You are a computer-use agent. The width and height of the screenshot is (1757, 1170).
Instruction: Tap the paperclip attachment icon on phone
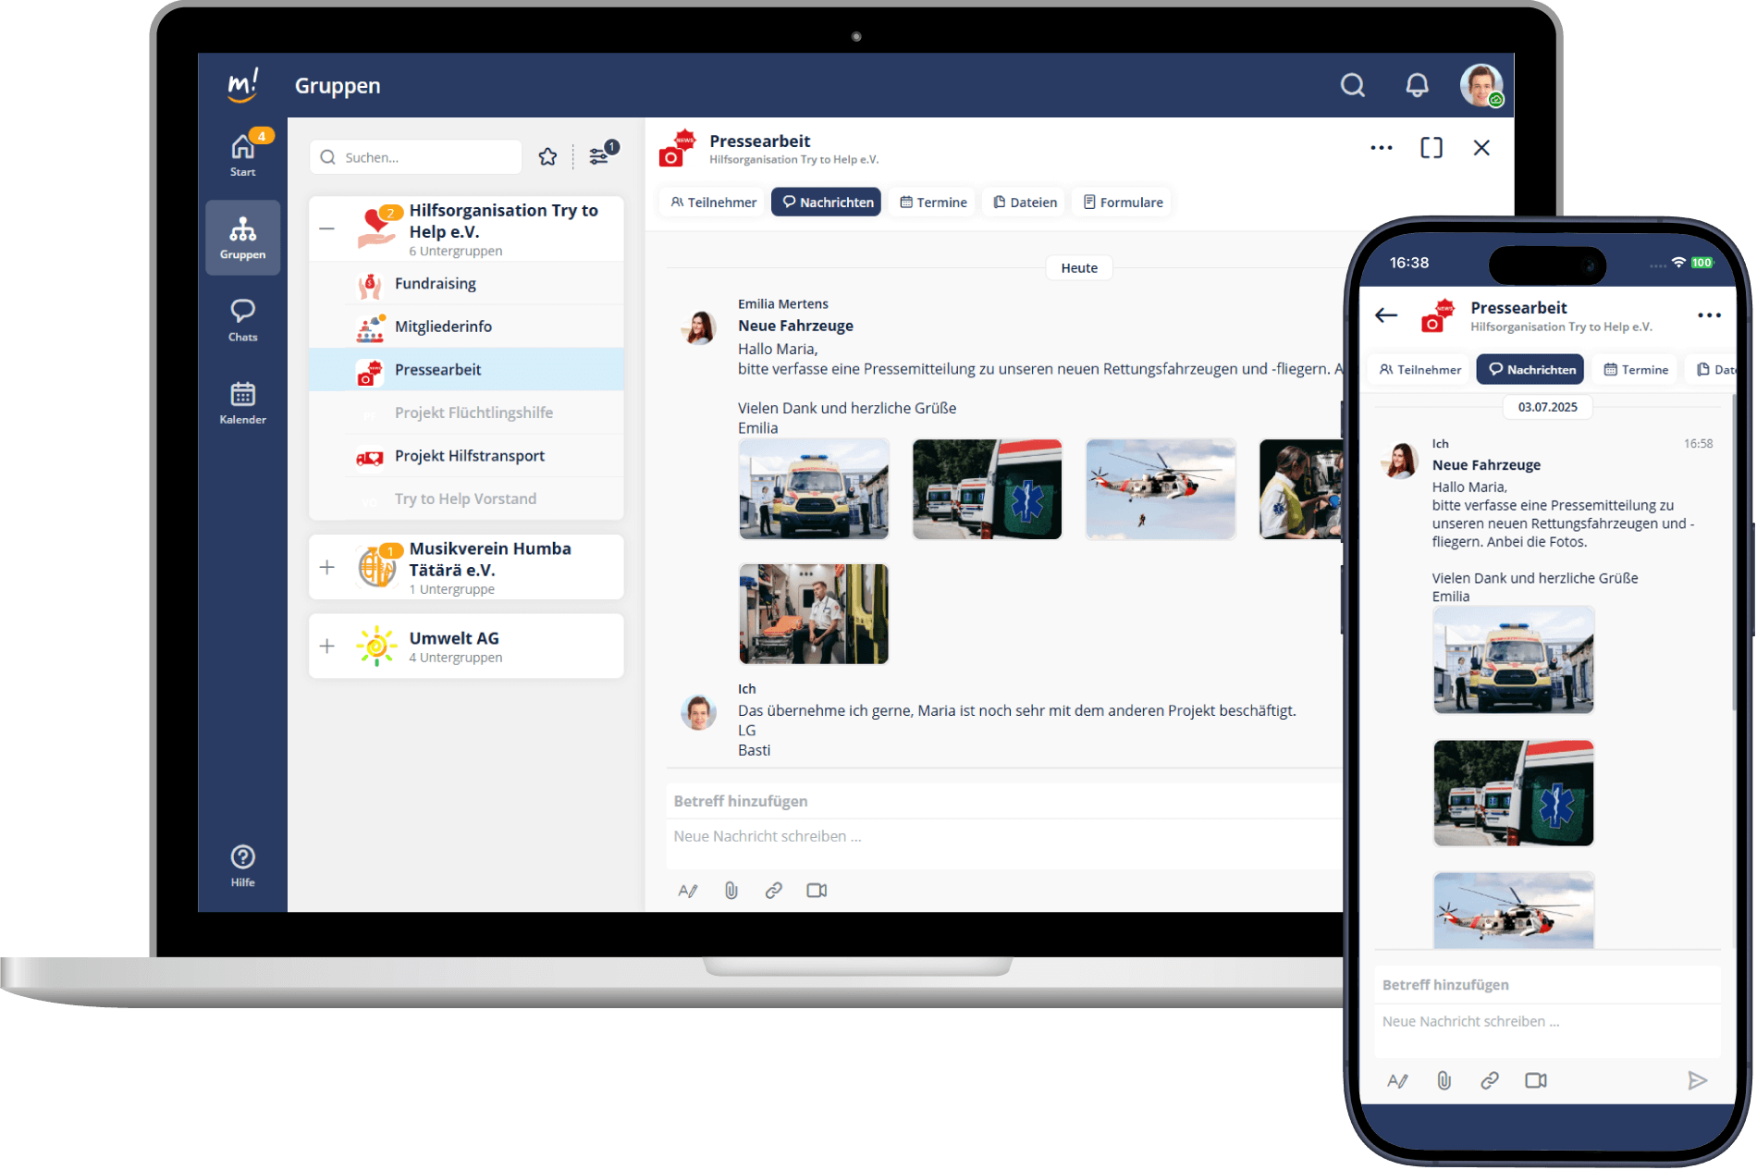tap(1444, 1080)
